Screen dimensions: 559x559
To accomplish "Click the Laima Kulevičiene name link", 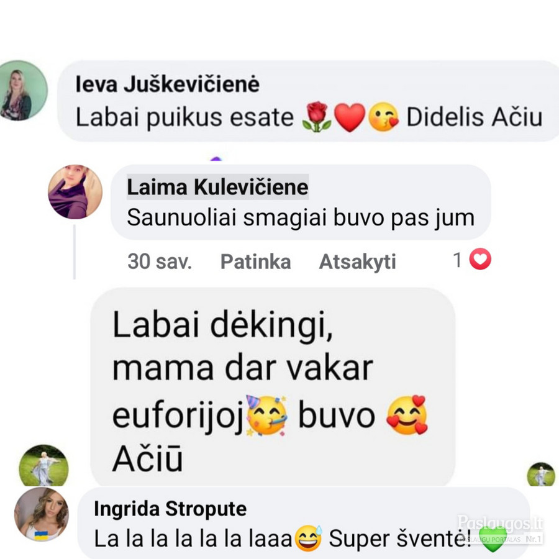I will point(217,187).
